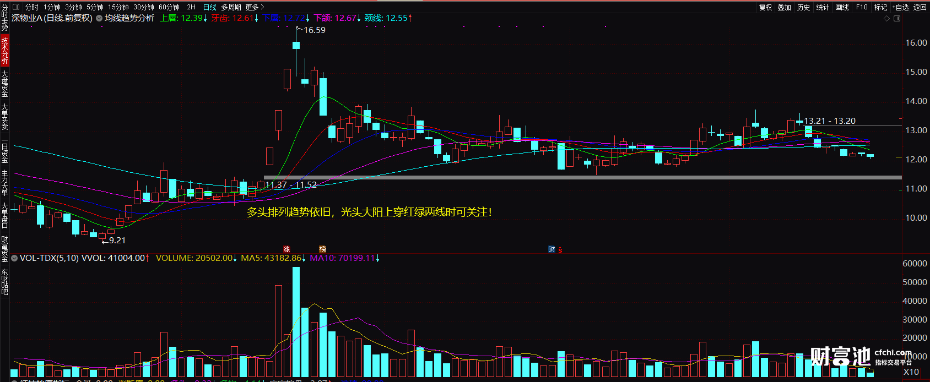Image resolution: width=930 pixels, height=382 pixels.
Task: Click the 涨 event marker icon
Action: point(286,249)
